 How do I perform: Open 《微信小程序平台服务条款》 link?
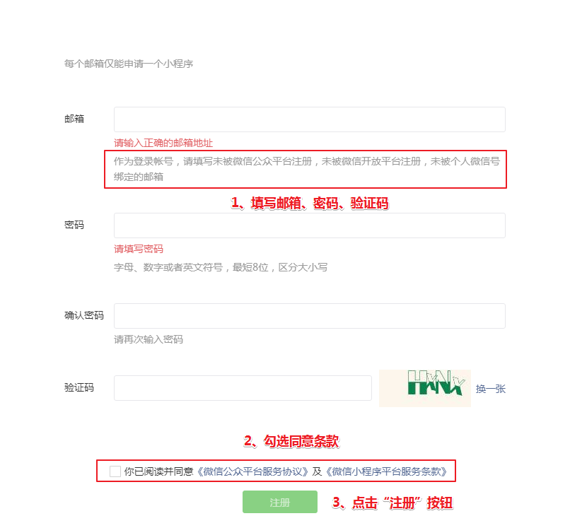tap(386, 471)
